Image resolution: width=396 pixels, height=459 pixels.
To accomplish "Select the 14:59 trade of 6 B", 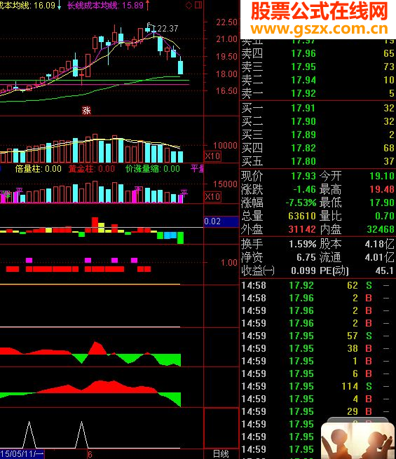I will (318, 374).
